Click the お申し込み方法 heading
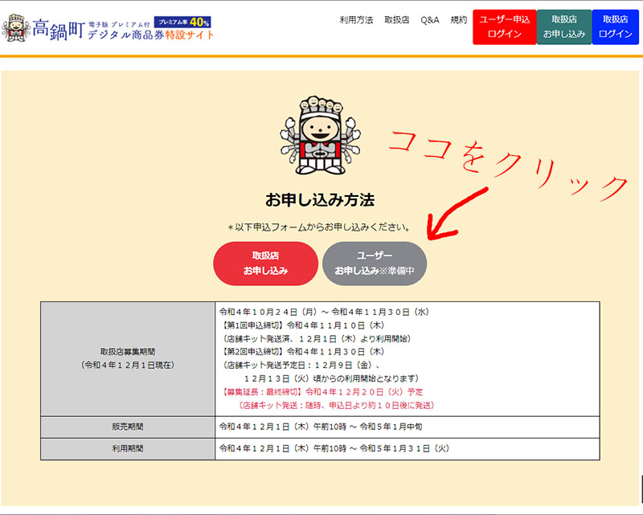The width and height of the screenshot is (643, 515). pos(320,198)
